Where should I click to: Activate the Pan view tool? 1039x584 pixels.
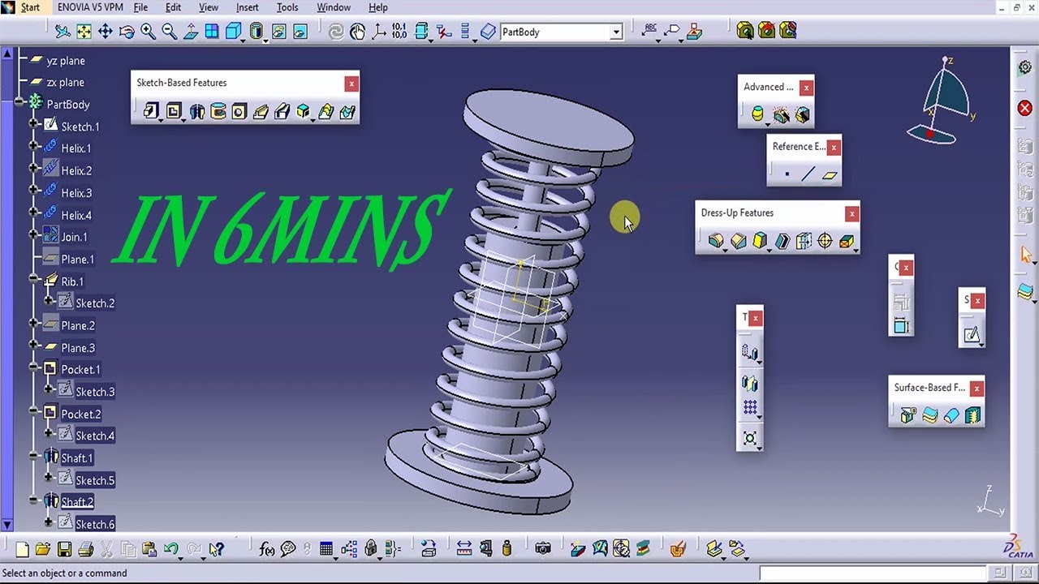(105, 32)
